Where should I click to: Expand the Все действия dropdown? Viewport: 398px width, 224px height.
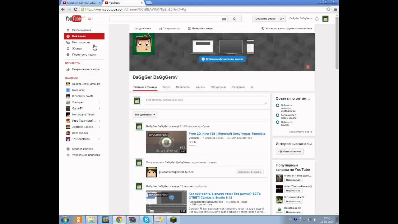[145, 115]
